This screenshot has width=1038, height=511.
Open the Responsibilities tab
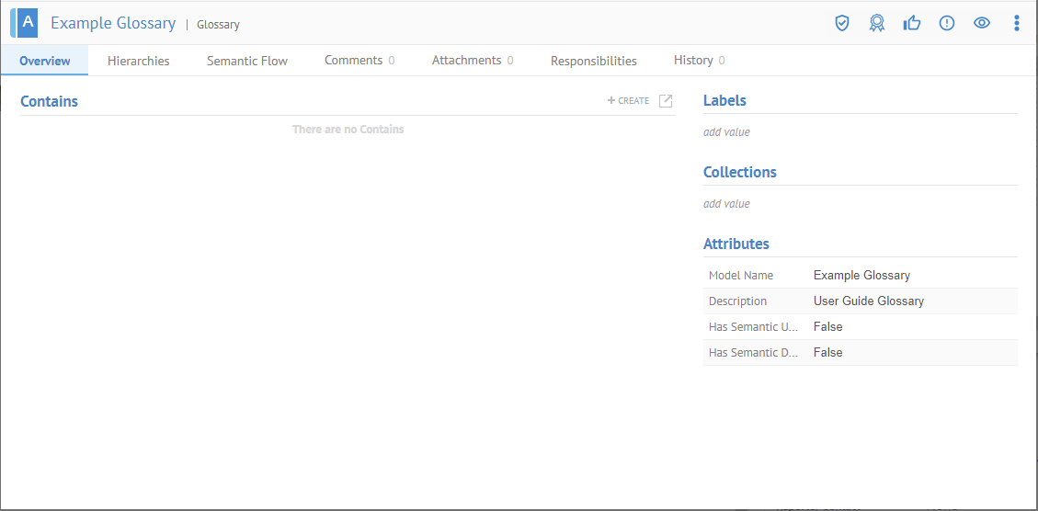(x=593, y=61)
